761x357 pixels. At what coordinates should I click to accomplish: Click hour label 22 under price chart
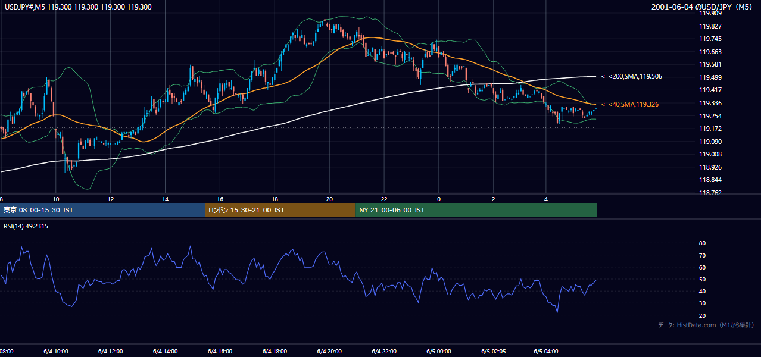point(384,199)
